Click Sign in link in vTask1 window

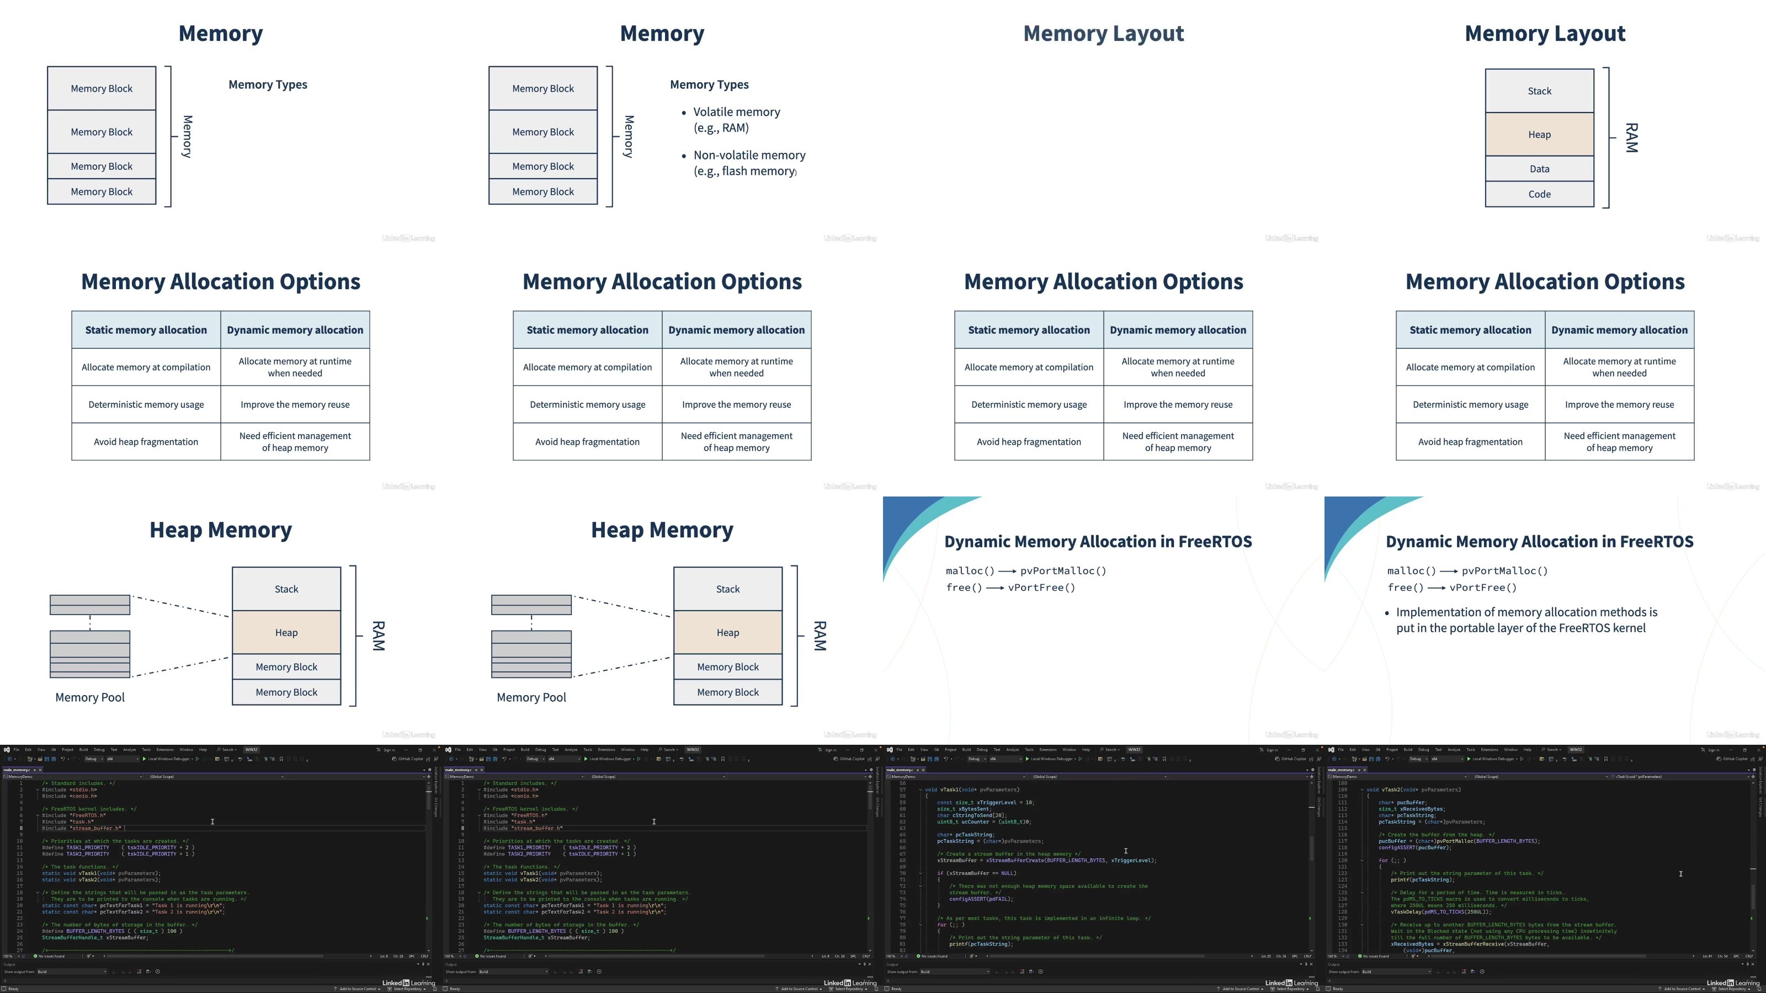pos(1272,750)
